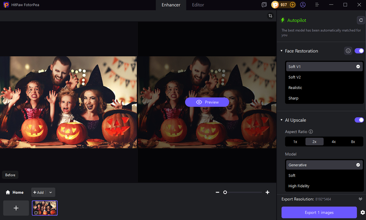Maximize the HitPaw FotorPea window
366x220 pixels.
pos(345,5)
